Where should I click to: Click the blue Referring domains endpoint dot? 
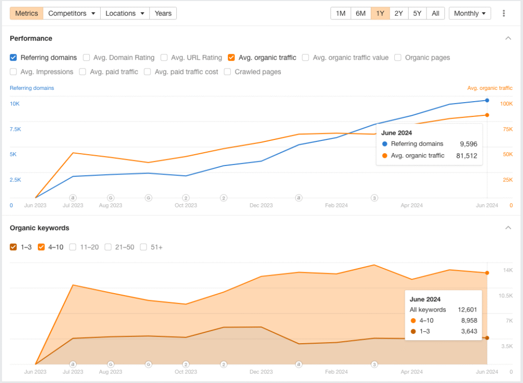point(487,101)
